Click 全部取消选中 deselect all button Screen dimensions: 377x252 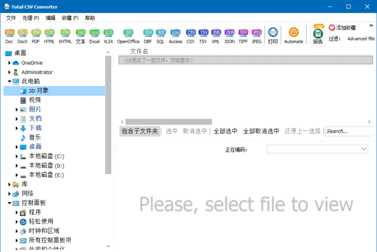click(x=261, y=131)
